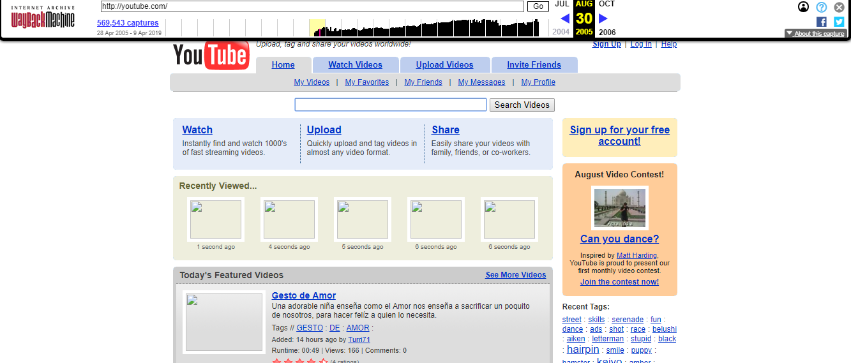Open the Help link

coord(669,44)
